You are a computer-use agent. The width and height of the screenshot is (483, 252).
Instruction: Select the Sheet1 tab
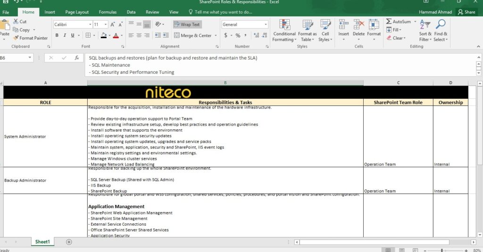tap(42, 242)
